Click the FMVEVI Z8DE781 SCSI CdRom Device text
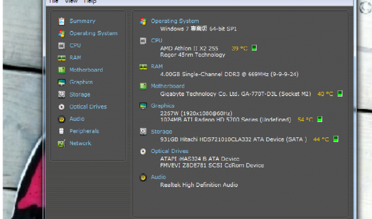Viewport: 372px width, 219px height. 212,165
